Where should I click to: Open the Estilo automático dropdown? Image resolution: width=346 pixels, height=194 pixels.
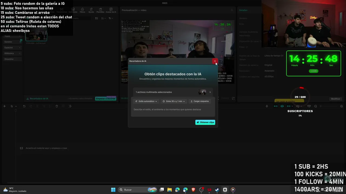(x=146, y=101)
